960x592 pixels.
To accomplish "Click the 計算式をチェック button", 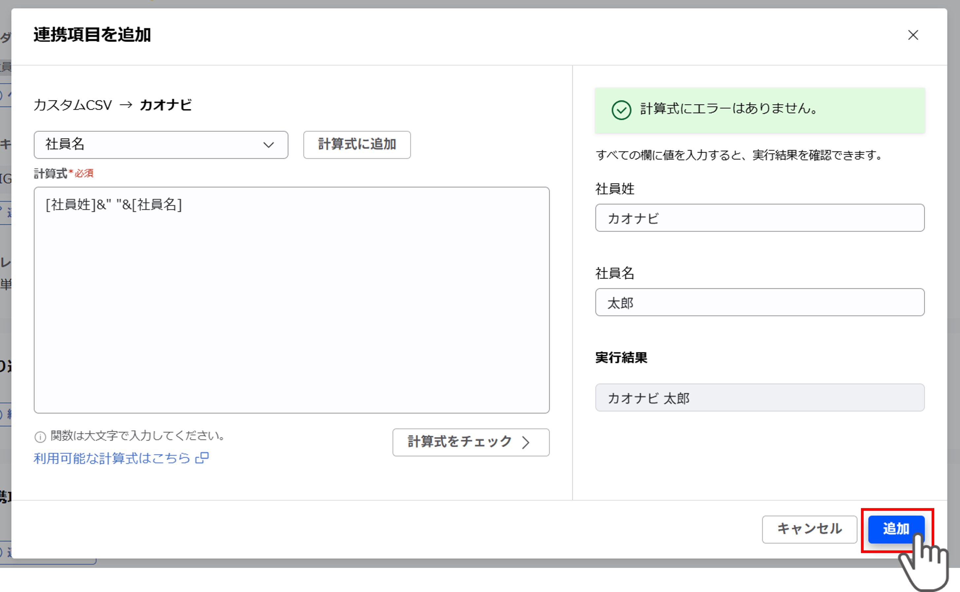I will pos(471,442).
